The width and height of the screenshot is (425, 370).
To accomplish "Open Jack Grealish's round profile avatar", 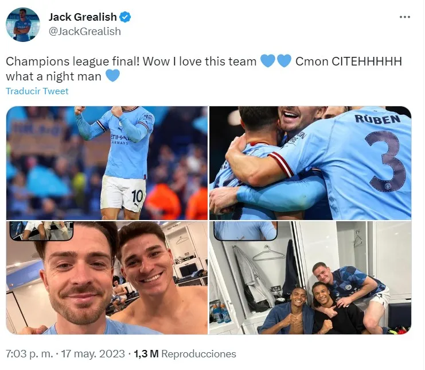I will [23, 25].
